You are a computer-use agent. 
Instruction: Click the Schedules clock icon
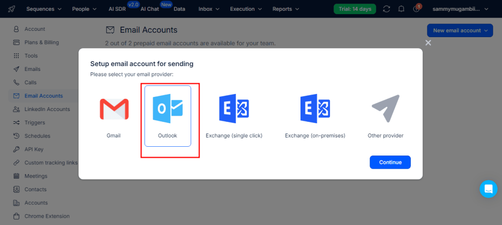pos(16,136)
